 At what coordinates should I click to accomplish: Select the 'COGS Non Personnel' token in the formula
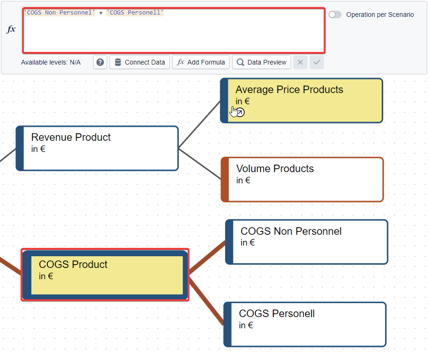[59, 13]
